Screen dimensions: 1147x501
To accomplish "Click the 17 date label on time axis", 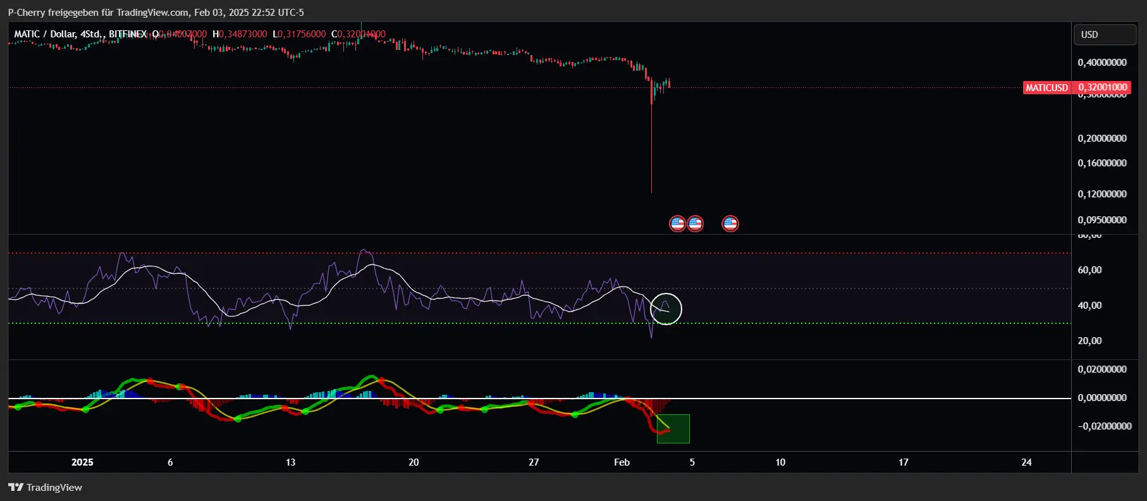I will point(904,462).
